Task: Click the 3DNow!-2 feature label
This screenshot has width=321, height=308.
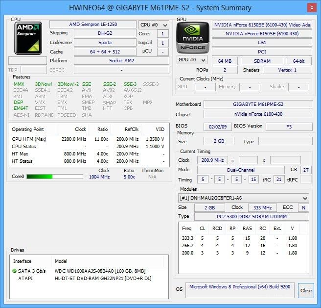Action: [x=68, y=84]
